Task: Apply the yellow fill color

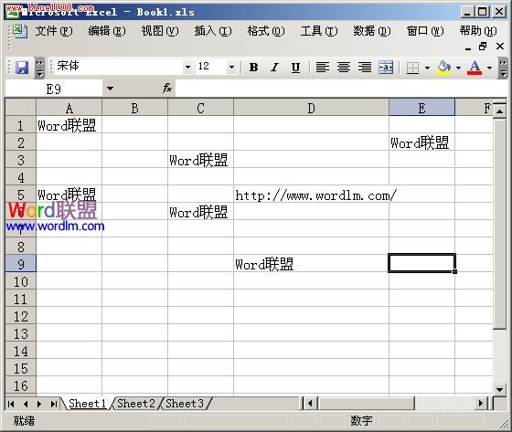Action: point(443,68)
